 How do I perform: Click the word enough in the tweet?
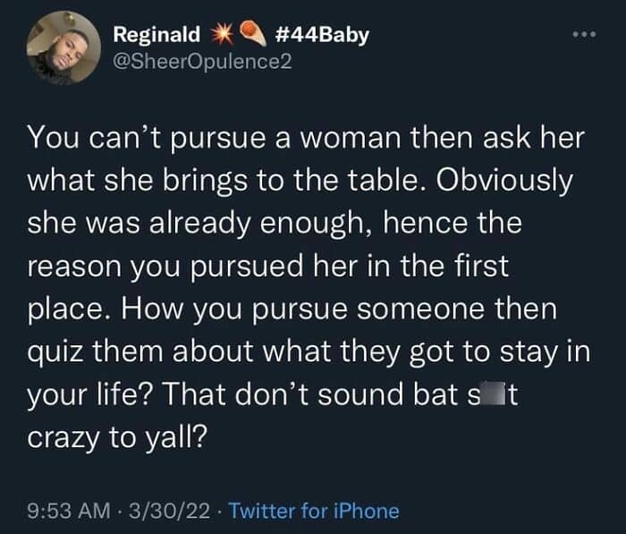pos(310,225)
